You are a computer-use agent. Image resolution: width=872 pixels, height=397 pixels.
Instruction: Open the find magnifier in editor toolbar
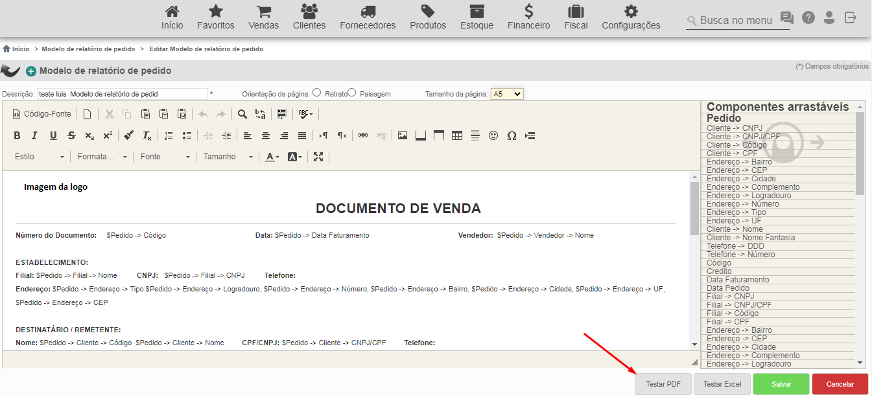pyautogui.click(x=242, y=114)
